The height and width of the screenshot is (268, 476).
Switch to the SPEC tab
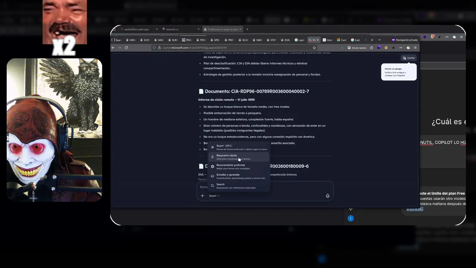(215, 40)
